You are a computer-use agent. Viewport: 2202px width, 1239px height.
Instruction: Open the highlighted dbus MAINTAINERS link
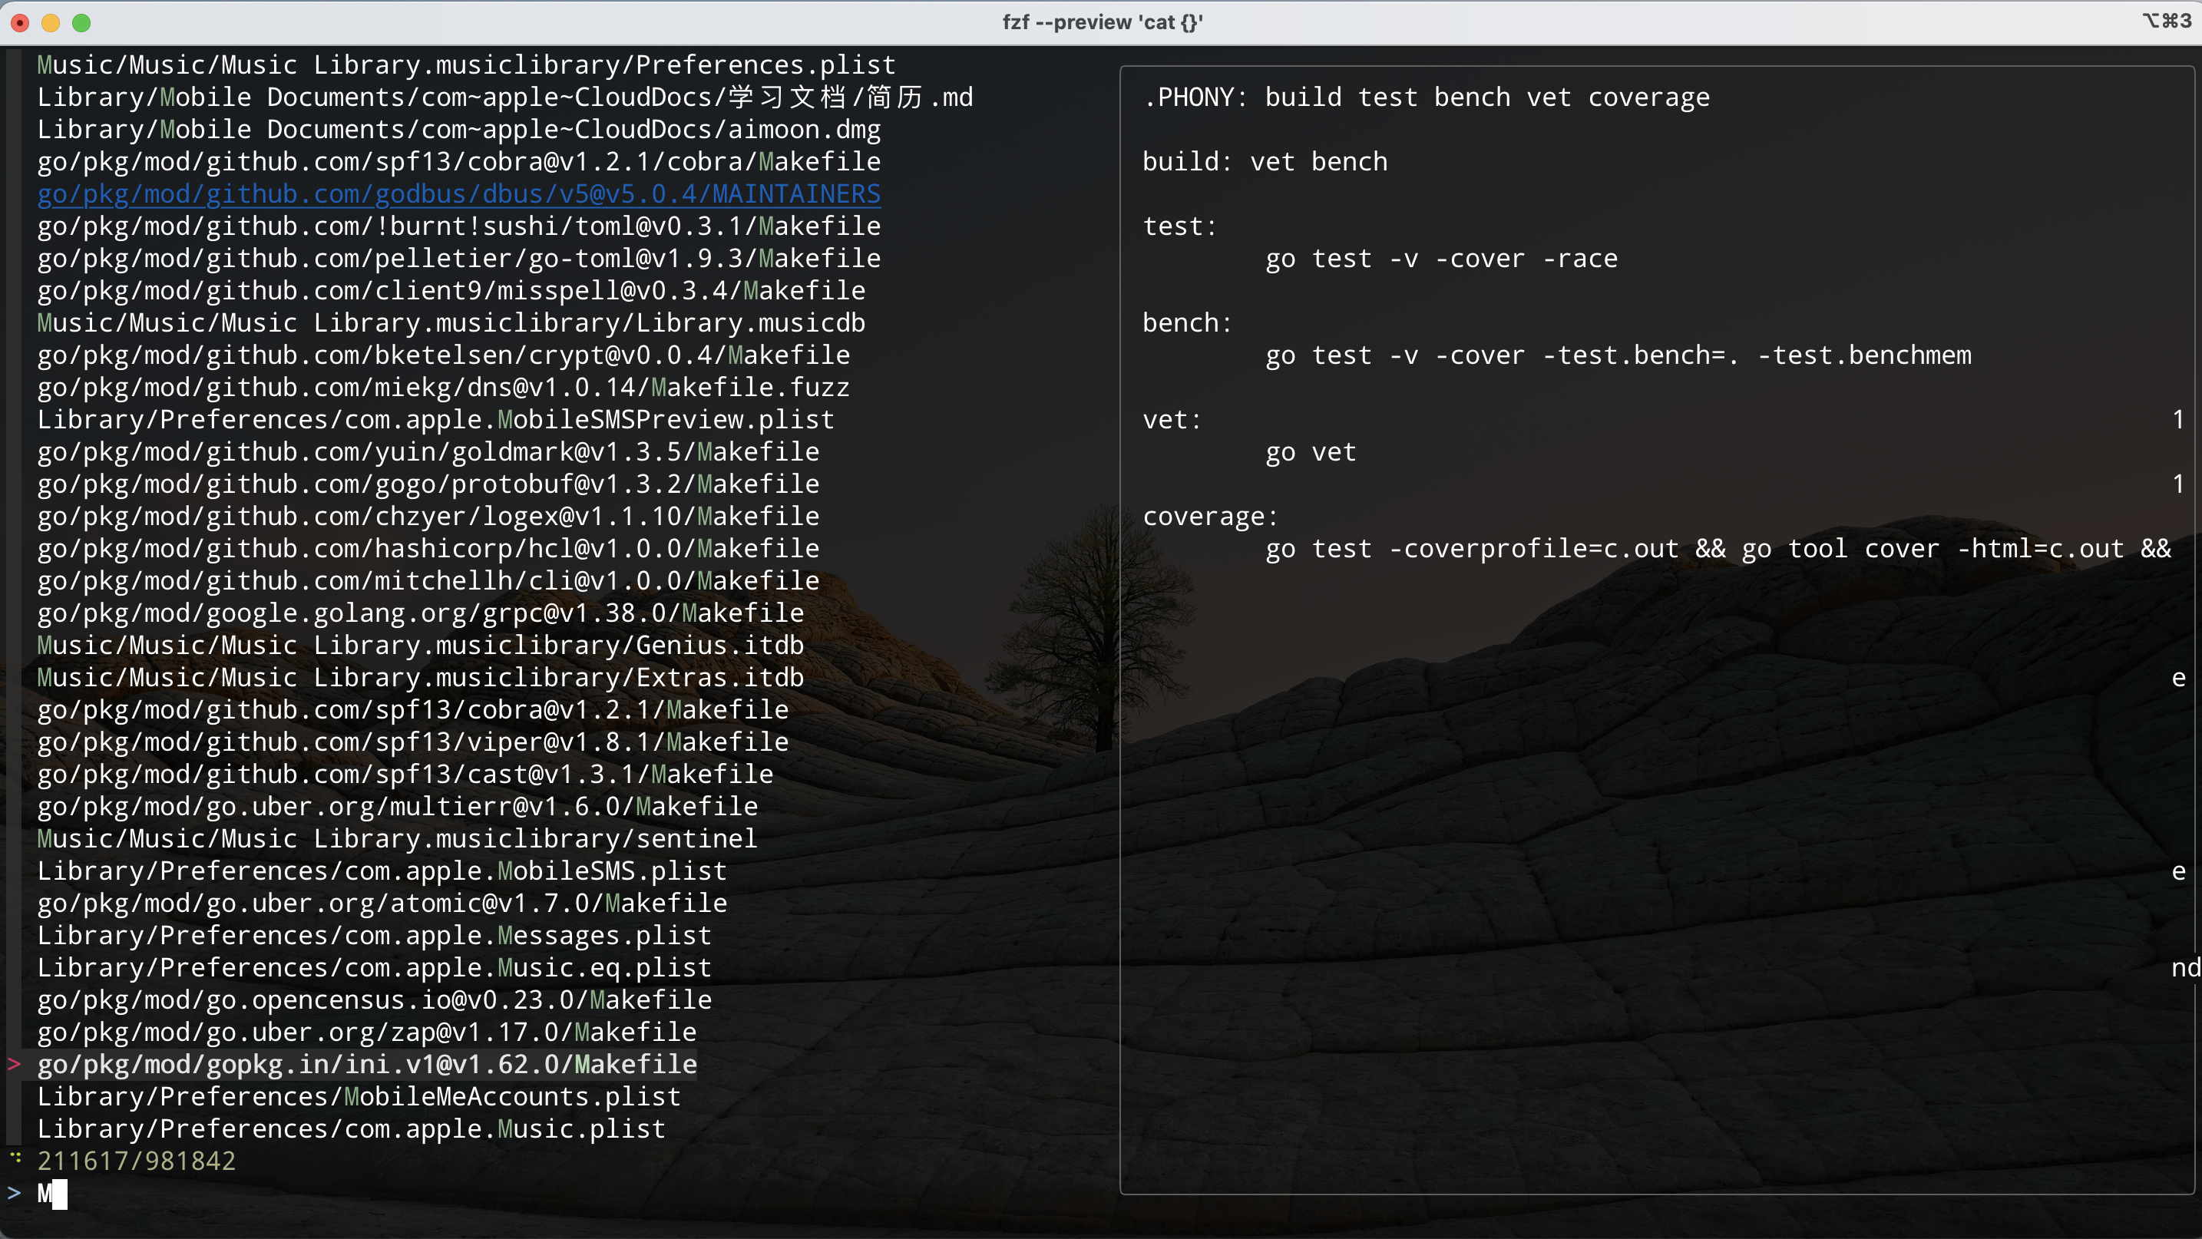pyautogui.click(x=458, y=194)
